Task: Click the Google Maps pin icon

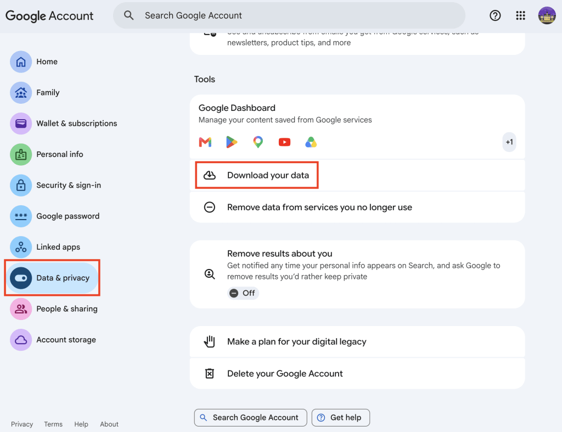Action: click(258, 142)
